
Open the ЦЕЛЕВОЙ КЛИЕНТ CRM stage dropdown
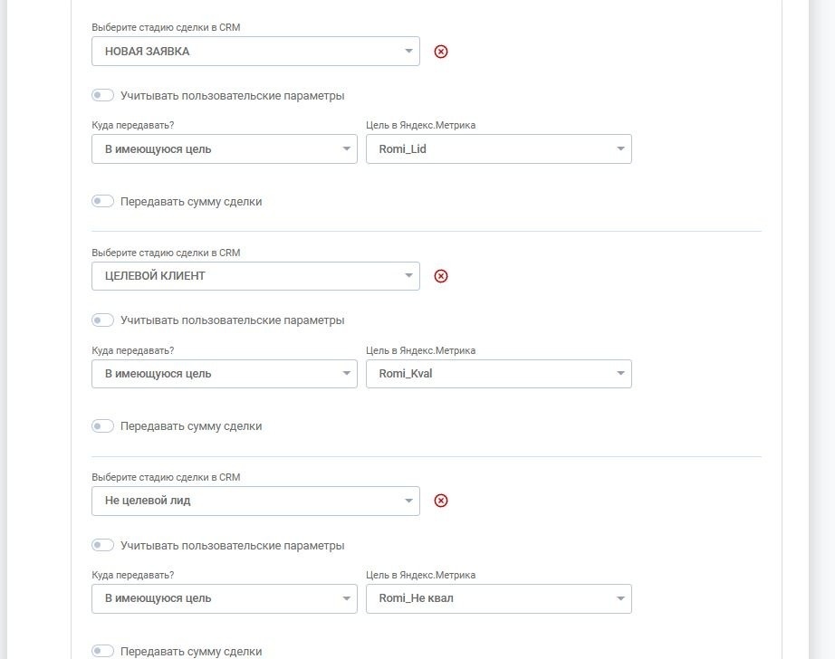255,276
